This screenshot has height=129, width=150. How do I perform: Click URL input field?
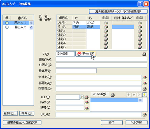pyautogui.click(x=99, y=114)
